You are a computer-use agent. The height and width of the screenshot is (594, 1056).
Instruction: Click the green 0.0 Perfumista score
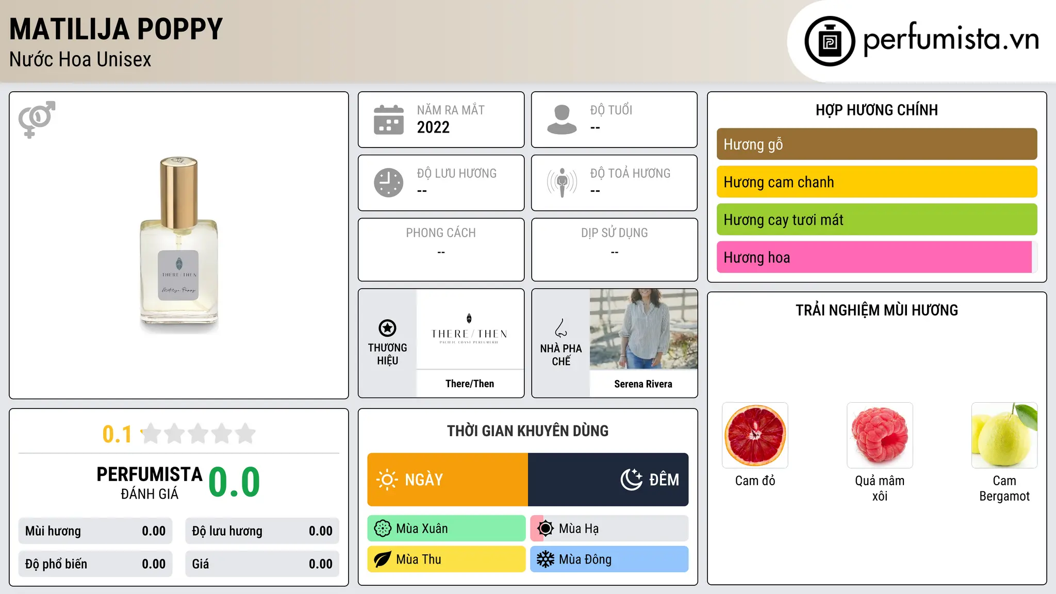(235, 482)
